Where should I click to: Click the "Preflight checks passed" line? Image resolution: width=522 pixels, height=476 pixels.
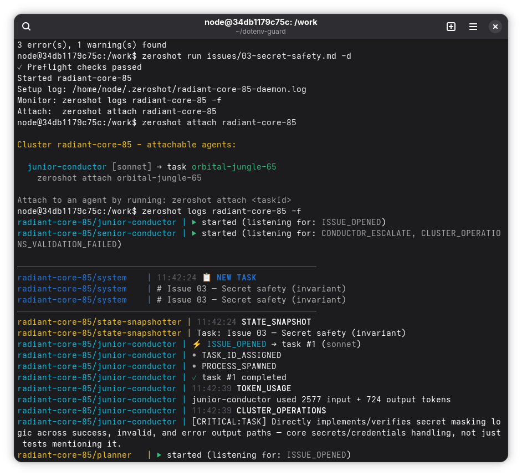coord(80,67)
